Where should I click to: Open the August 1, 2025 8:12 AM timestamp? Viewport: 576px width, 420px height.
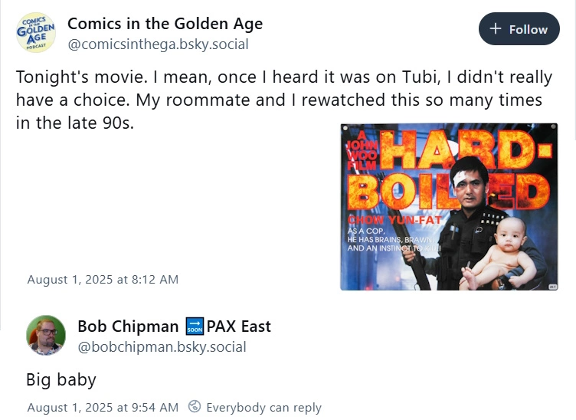pyautogui.click(x=103, y=280)
